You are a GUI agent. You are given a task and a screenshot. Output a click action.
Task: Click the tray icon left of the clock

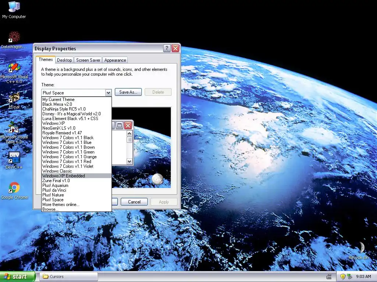349,276
